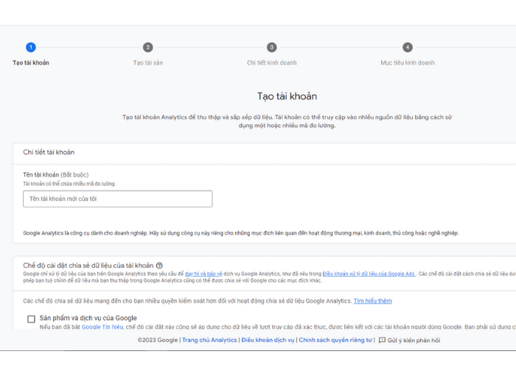Open the 'Tìm hiểu thêm' link
Image resolution: width=516 pixels, height=368 pixels.
(x=372, y=301)
